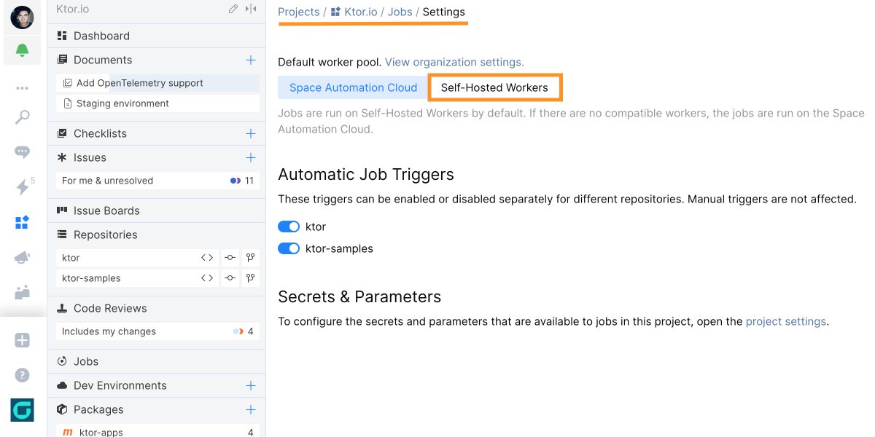Viewport: 875px width, 437px height.
Task: Open the Projects squares icon
Action: pyautogui.click(x=23, y=222)
